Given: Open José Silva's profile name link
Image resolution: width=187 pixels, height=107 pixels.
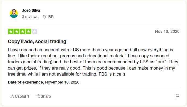Looking at the screenshot, I should pos(31,10).
